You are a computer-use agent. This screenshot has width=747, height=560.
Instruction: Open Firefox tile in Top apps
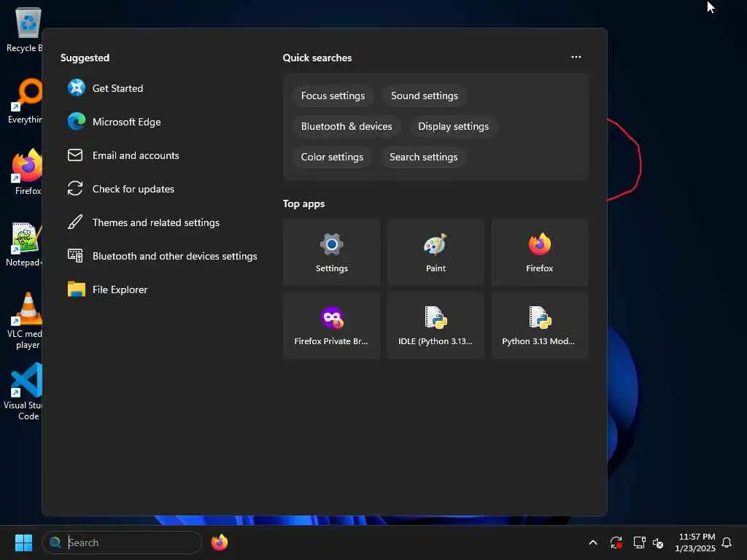pyautogui.click(x=539, y=252)
